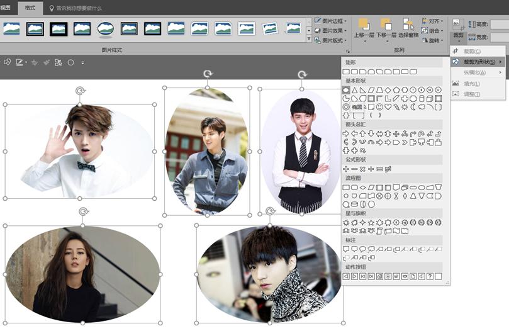Viewport: 509px width, 331px height.
Task: Click the 告诉我你想要做什么 search box
Action: 79,8
